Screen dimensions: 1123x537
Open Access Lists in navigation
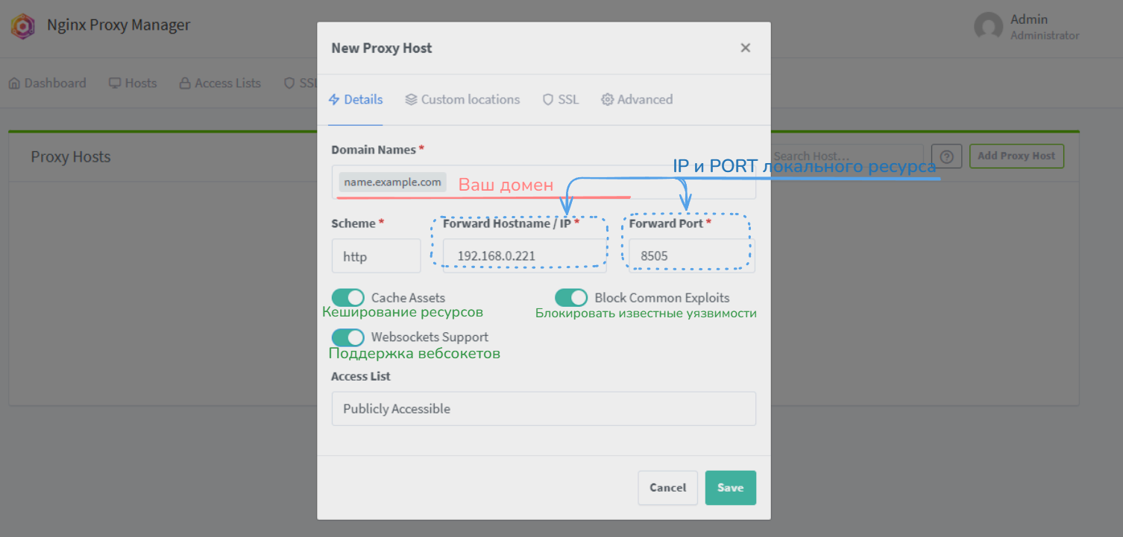point(220,83)
